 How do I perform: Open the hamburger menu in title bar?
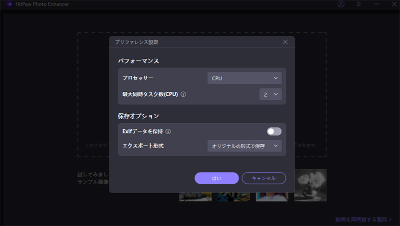[x=358, y=4]
